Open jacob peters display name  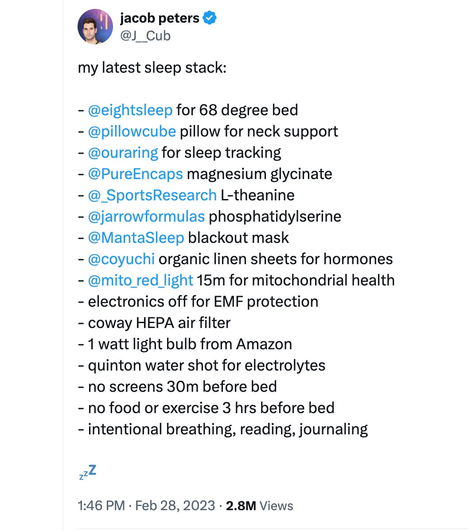point(160,18)
